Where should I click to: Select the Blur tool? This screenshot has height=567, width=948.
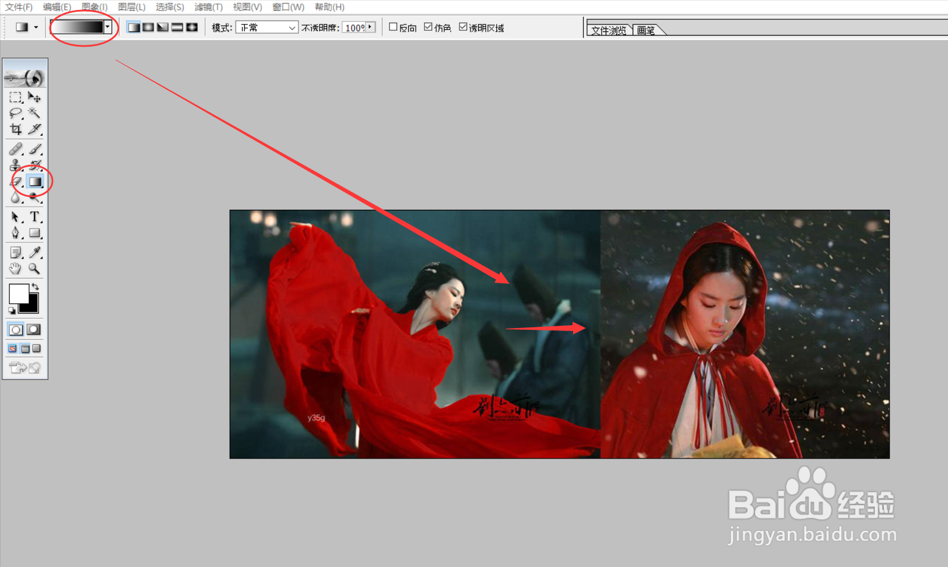[16, 198]
